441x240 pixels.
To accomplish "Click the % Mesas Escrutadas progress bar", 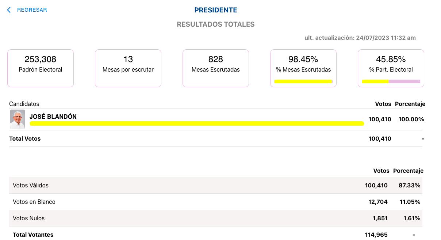I will (x=303, y=81).
